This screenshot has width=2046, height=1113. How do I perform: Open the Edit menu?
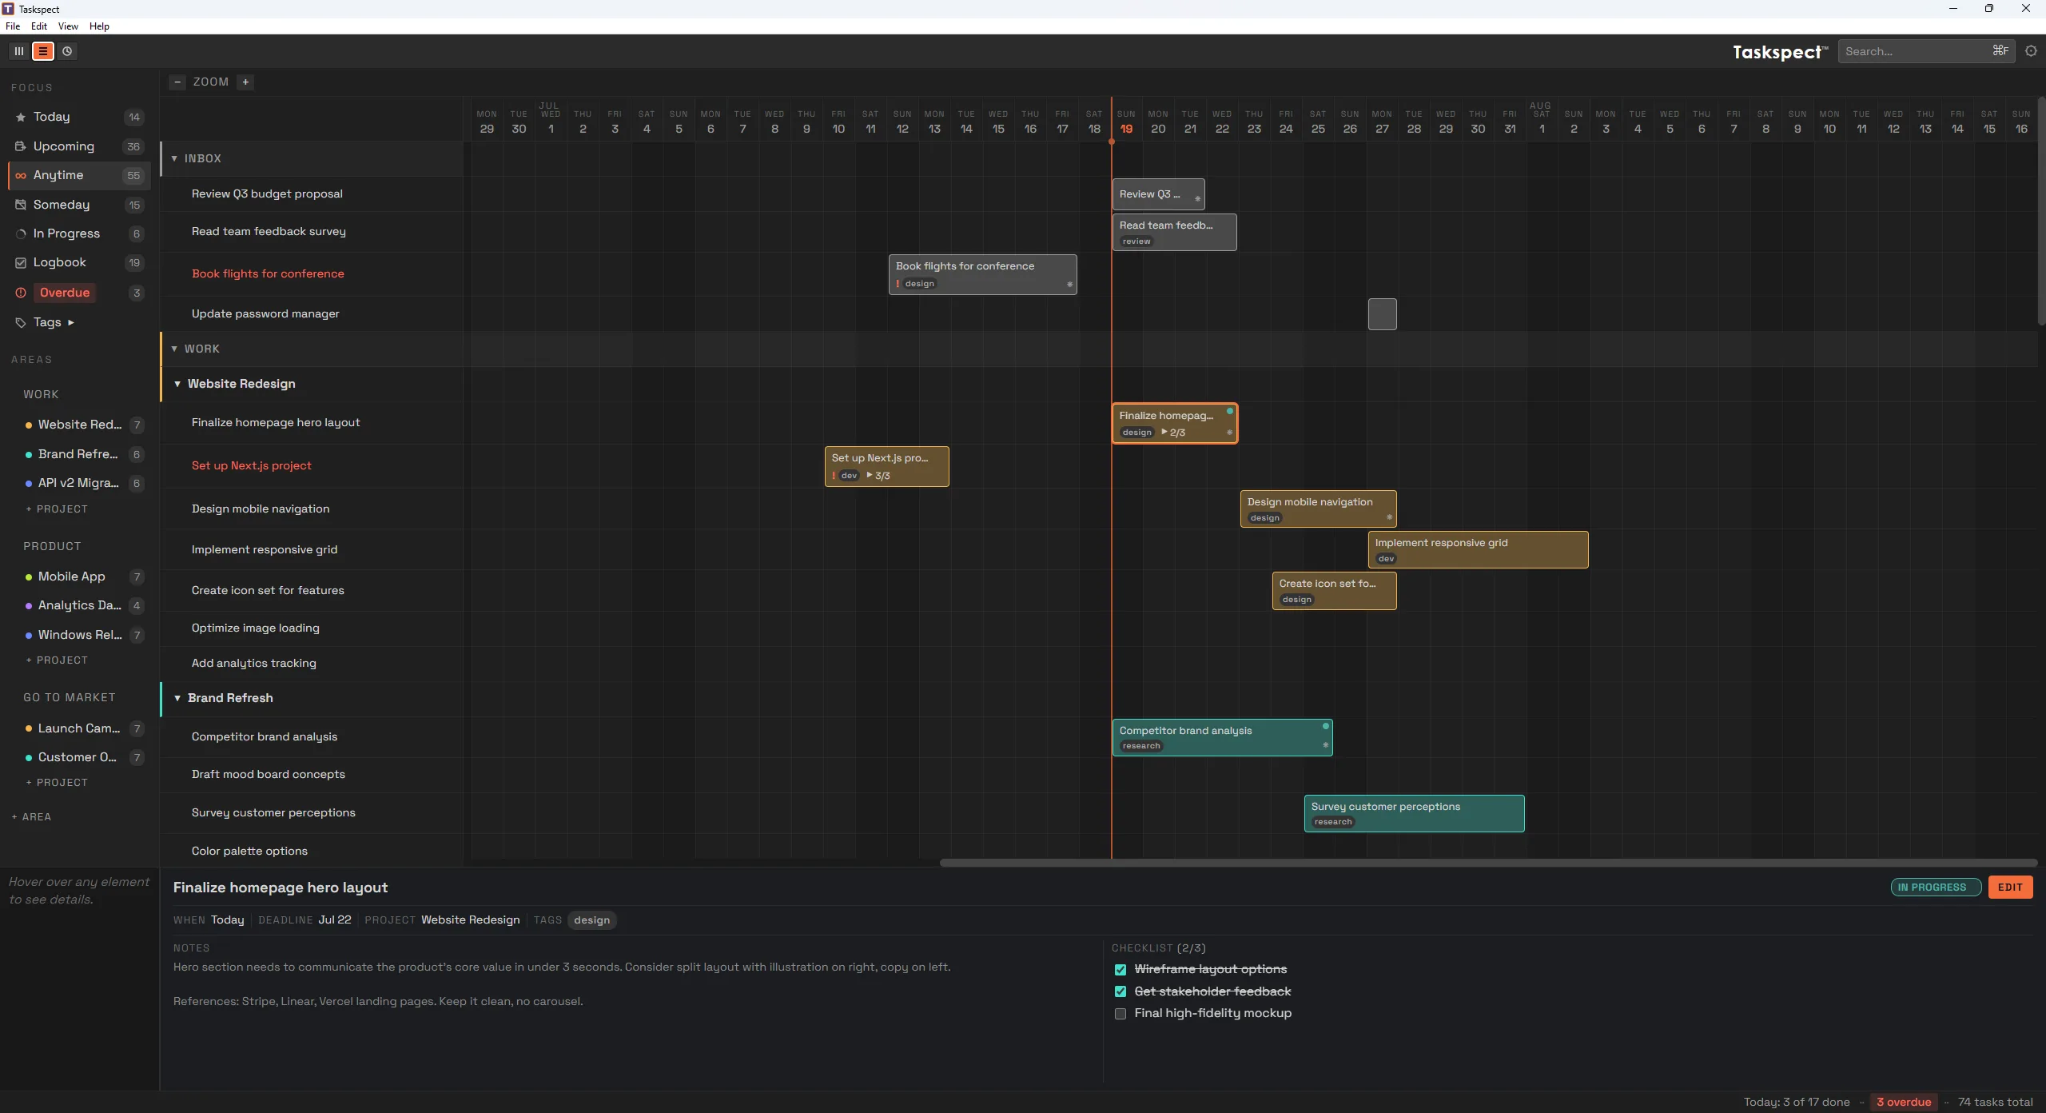(39, 26)
